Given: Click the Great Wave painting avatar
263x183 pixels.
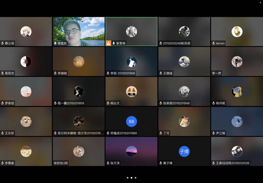Looking at the screenshot, I should (x=184, y=61).
